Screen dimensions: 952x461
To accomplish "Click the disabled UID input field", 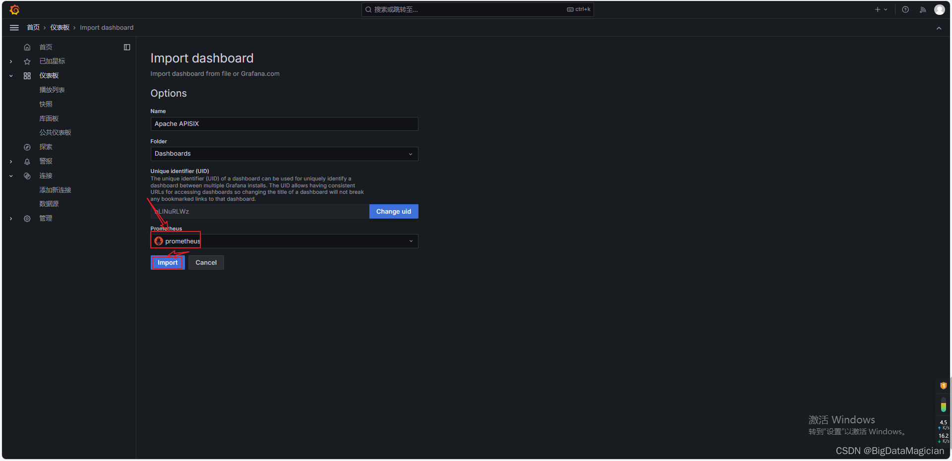I will pyautogui.click(x=260, y=212).
